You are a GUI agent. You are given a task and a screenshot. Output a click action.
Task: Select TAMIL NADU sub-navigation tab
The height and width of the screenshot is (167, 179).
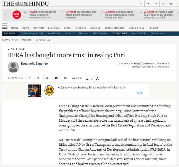coord(139,33)
